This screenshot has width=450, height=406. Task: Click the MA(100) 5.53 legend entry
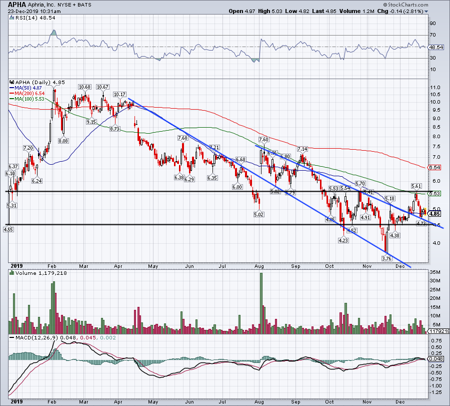point(27,99)
